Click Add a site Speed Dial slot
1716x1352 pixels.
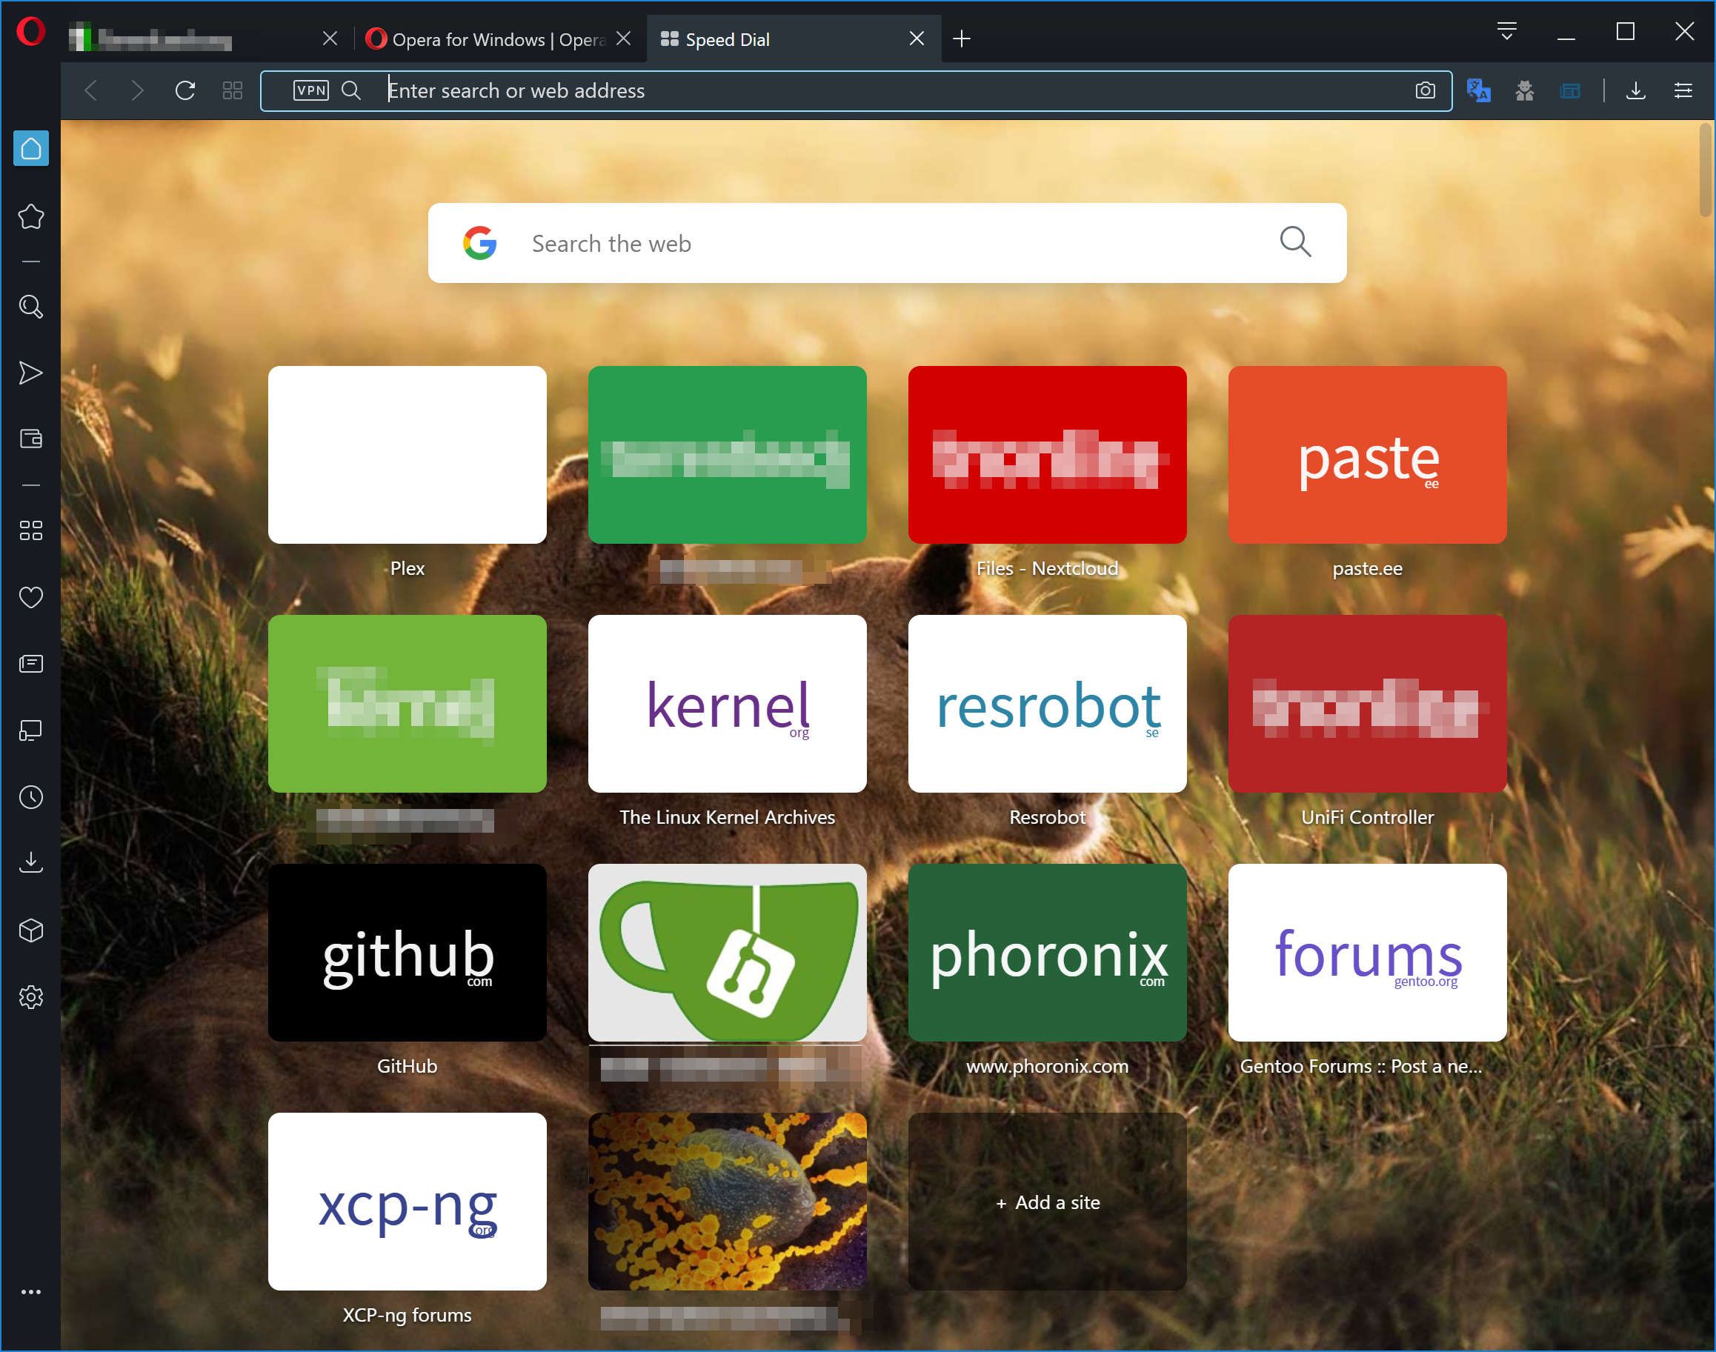pyautogui.click(x=1046, y=1202)
